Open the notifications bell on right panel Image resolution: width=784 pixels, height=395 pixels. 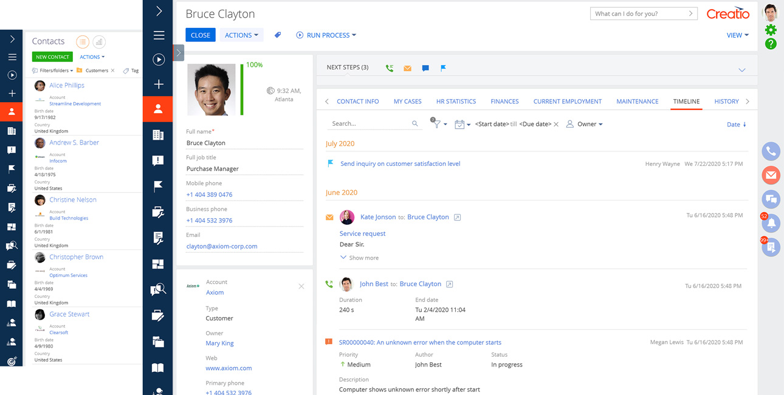771,223
